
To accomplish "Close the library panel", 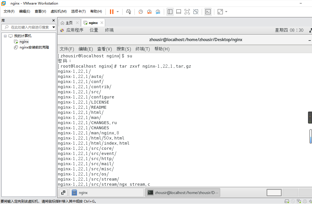I will (x=53, y=20).
